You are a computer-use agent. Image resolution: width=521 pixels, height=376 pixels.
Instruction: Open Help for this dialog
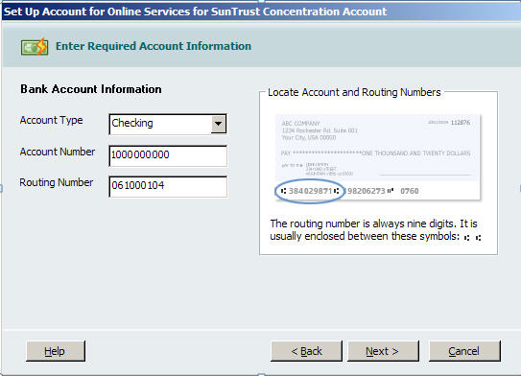coord(56,351)
